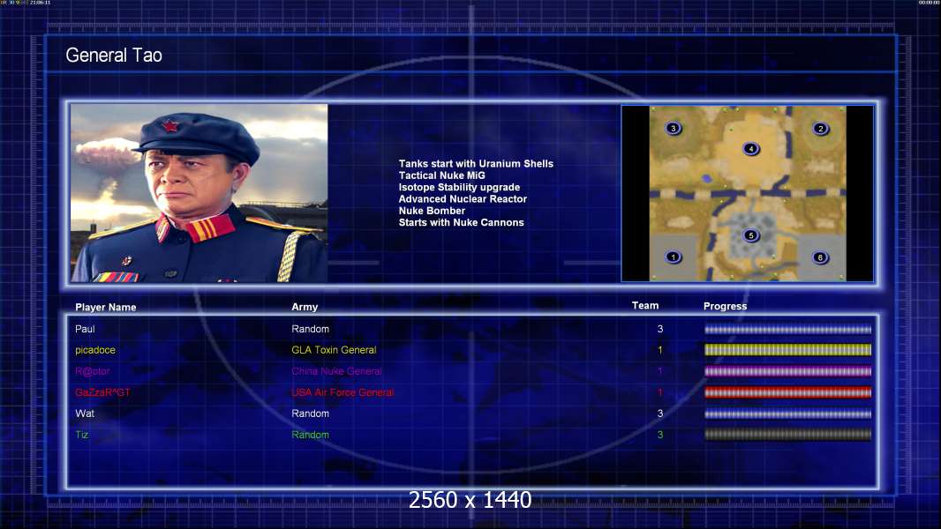The image size is (941, 529).
Task: Click start position marker 2 on map
Action: (x=820, y=129)
